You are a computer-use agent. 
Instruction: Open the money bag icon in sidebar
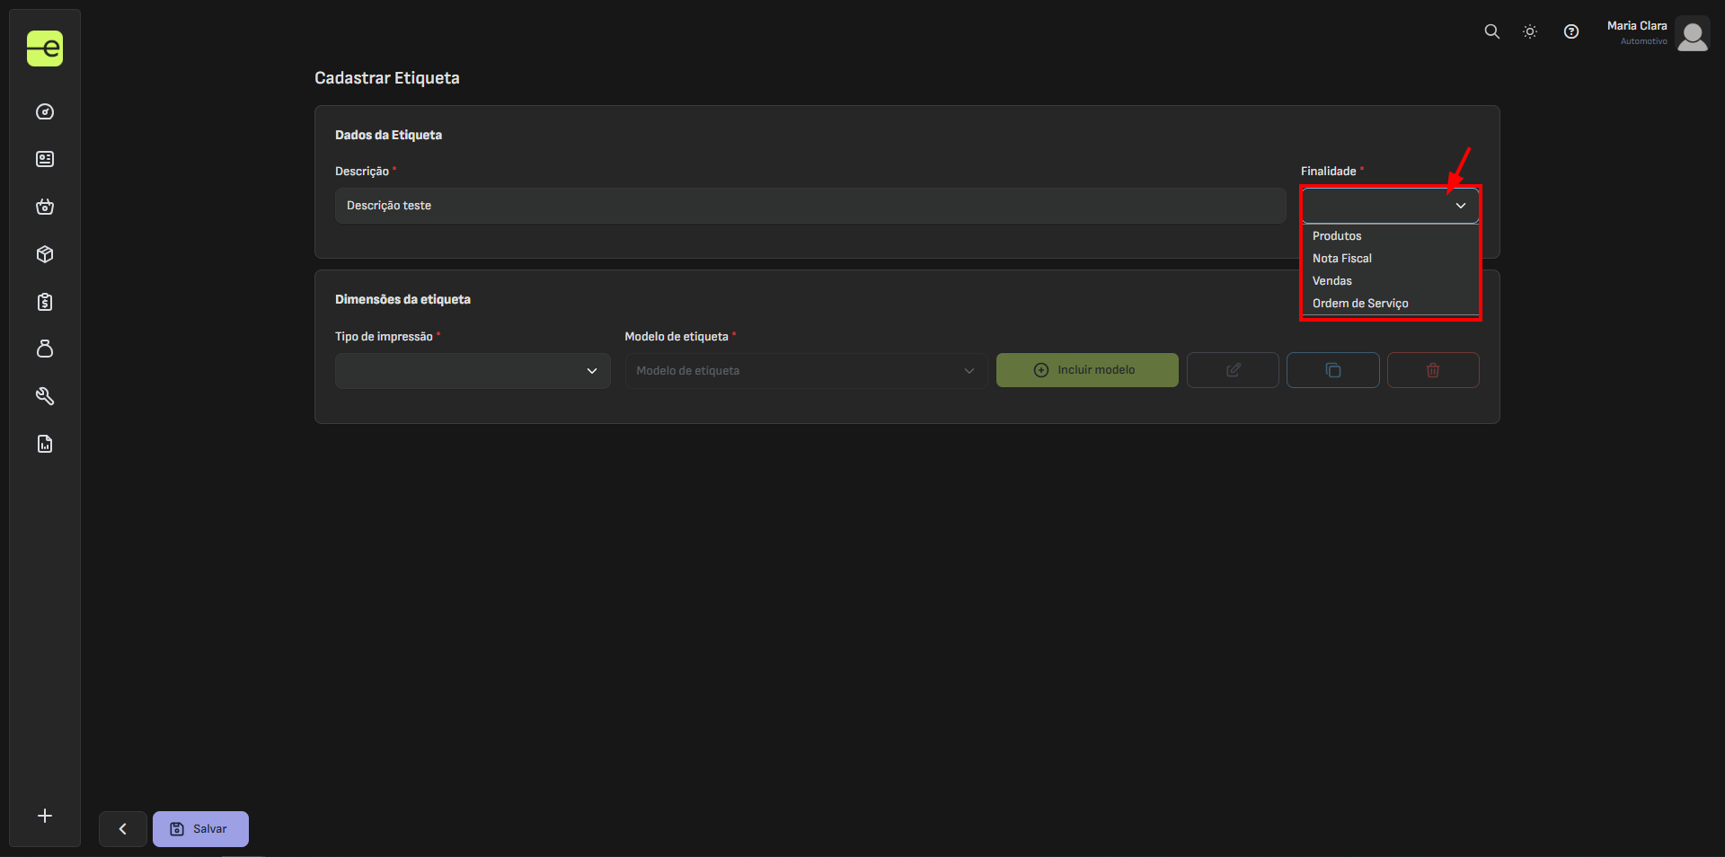pos(45,349)
